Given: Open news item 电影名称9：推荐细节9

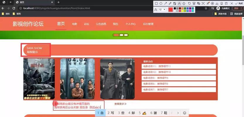Looking at the screenshot, I should click(x=179, y=78).
